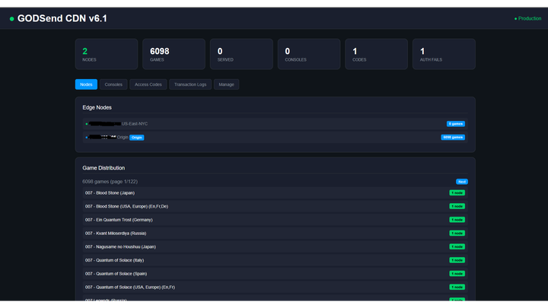
Task: Click the 6098 Games stat card
Action: click(172, 54)
